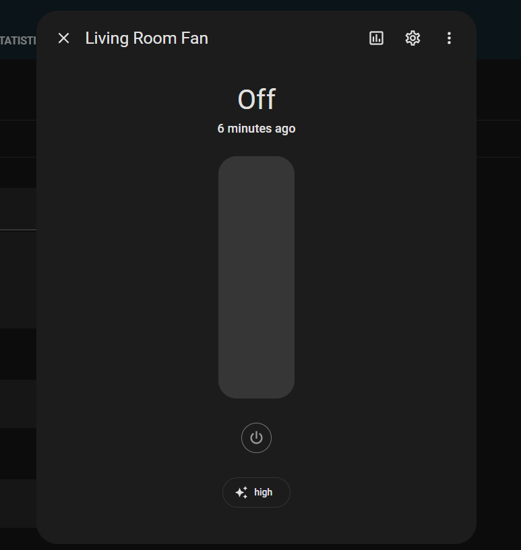
Task: Open history via the 6 minutes ago link
Action: click(256, 129)
